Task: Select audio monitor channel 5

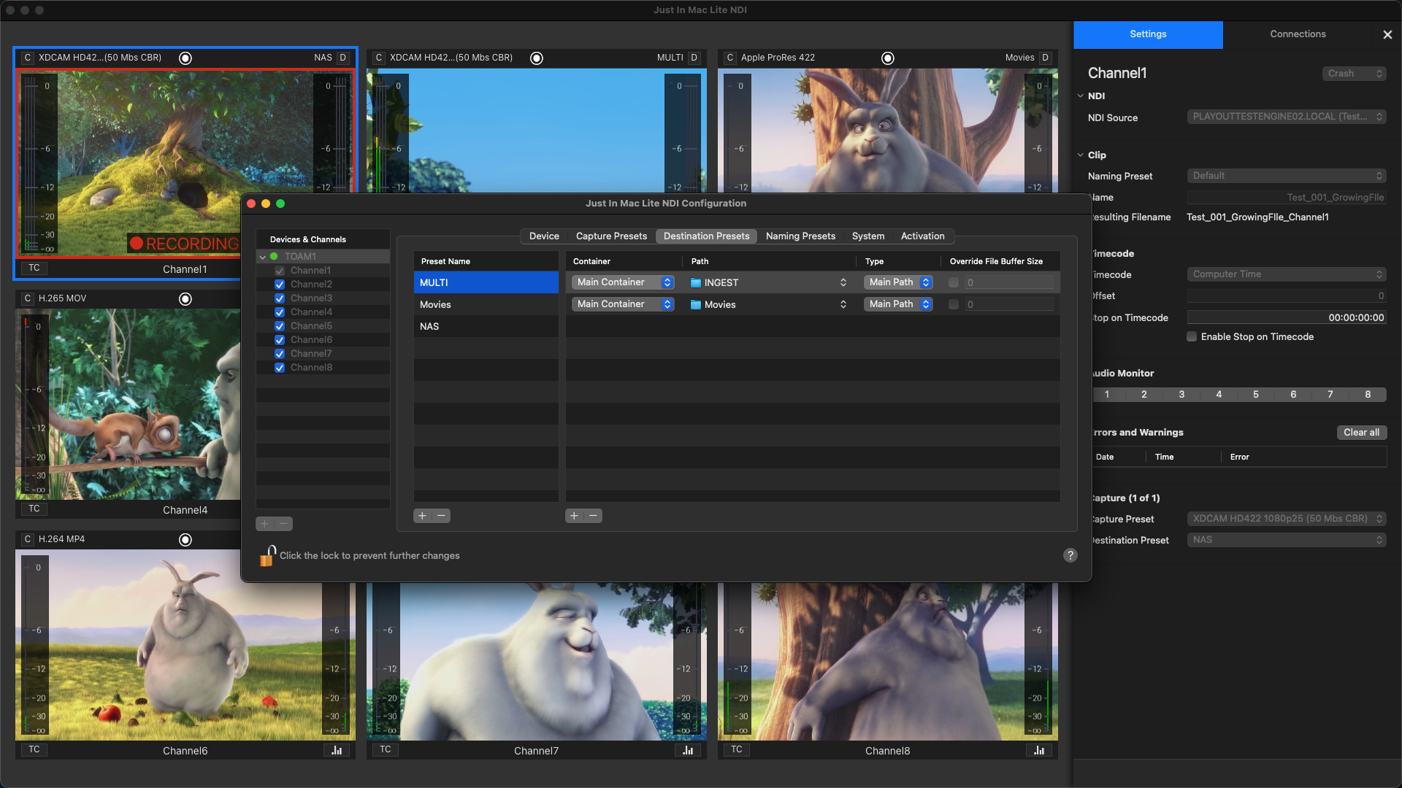Action: pyautogui.click(x=1256, y=395)
